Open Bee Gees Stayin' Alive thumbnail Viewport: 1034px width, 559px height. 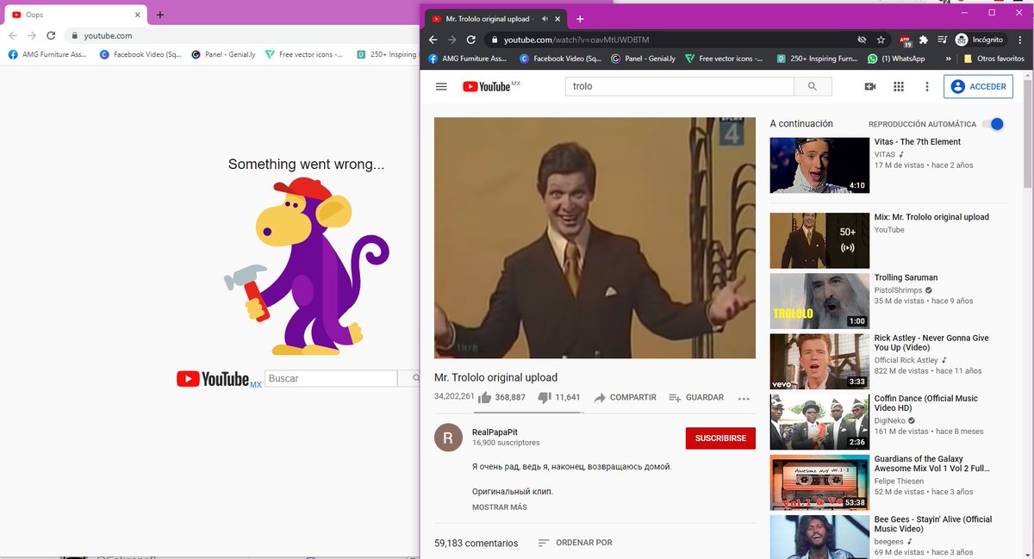819,537
